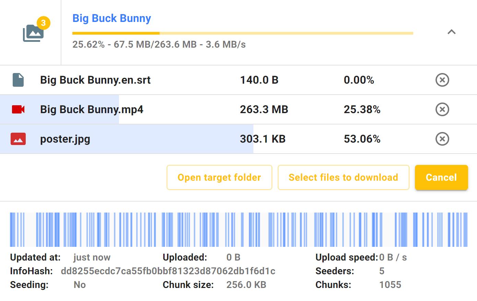Click the red image icon for poster.jpg

18,139
